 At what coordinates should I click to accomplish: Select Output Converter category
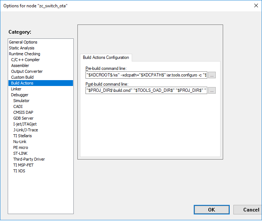click(27, 71)
